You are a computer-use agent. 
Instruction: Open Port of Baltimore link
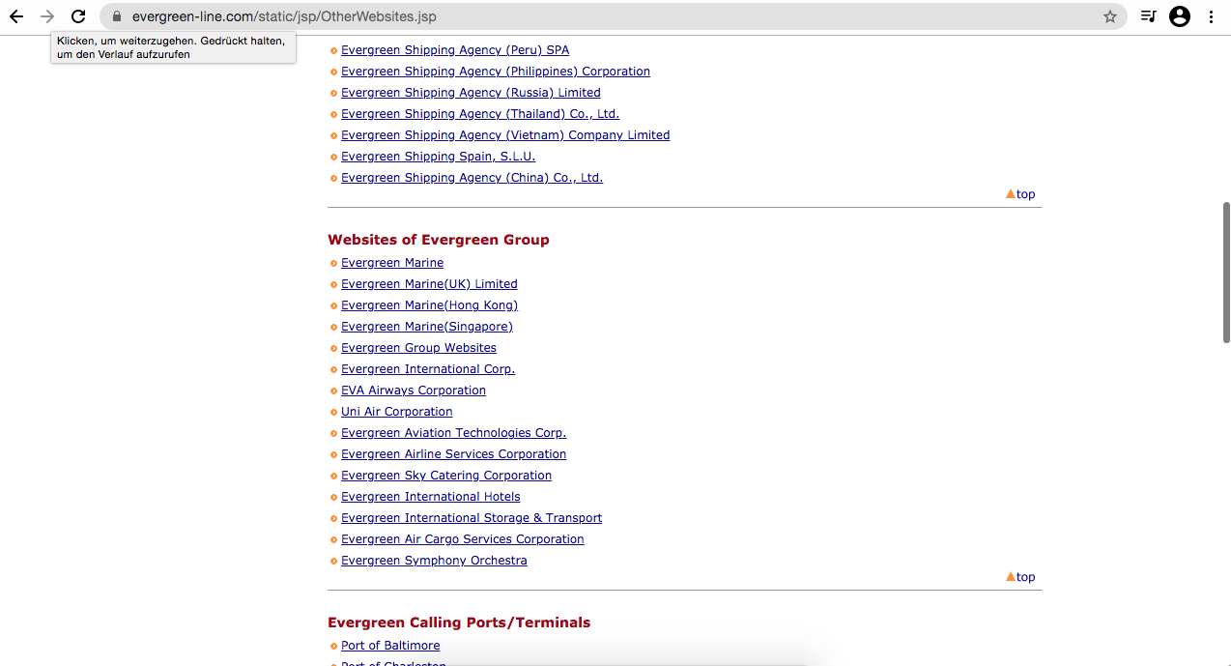coord(390,646)
